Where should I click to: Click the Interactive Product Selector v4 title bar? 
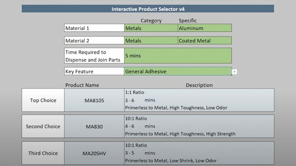148,9
